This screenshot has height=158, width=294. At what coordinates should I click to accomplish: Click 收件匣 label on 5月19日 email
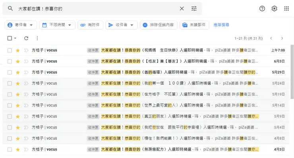pyautogui.click(x=93, y=94)
